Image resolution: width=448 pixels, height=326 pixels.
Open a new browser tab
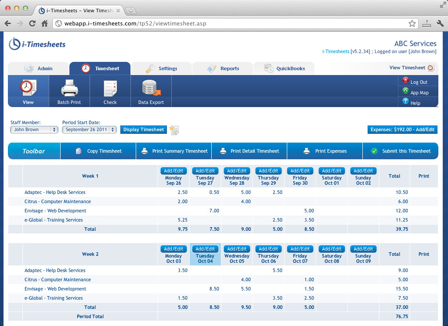click(130, 11)
